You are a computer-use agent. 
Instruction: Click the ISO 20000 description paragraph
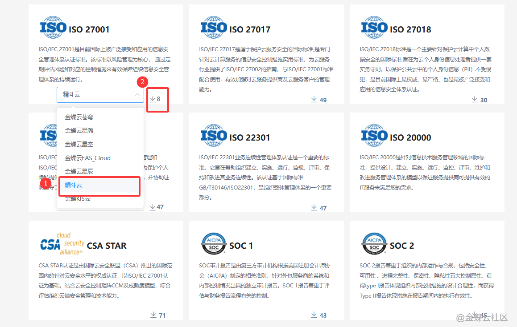425,172
